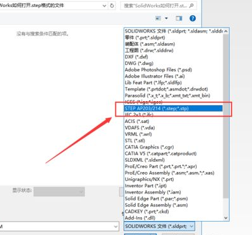Select Template (*.prtdot) file type
Screen dimensions: 252x235
tap(173, 89)
